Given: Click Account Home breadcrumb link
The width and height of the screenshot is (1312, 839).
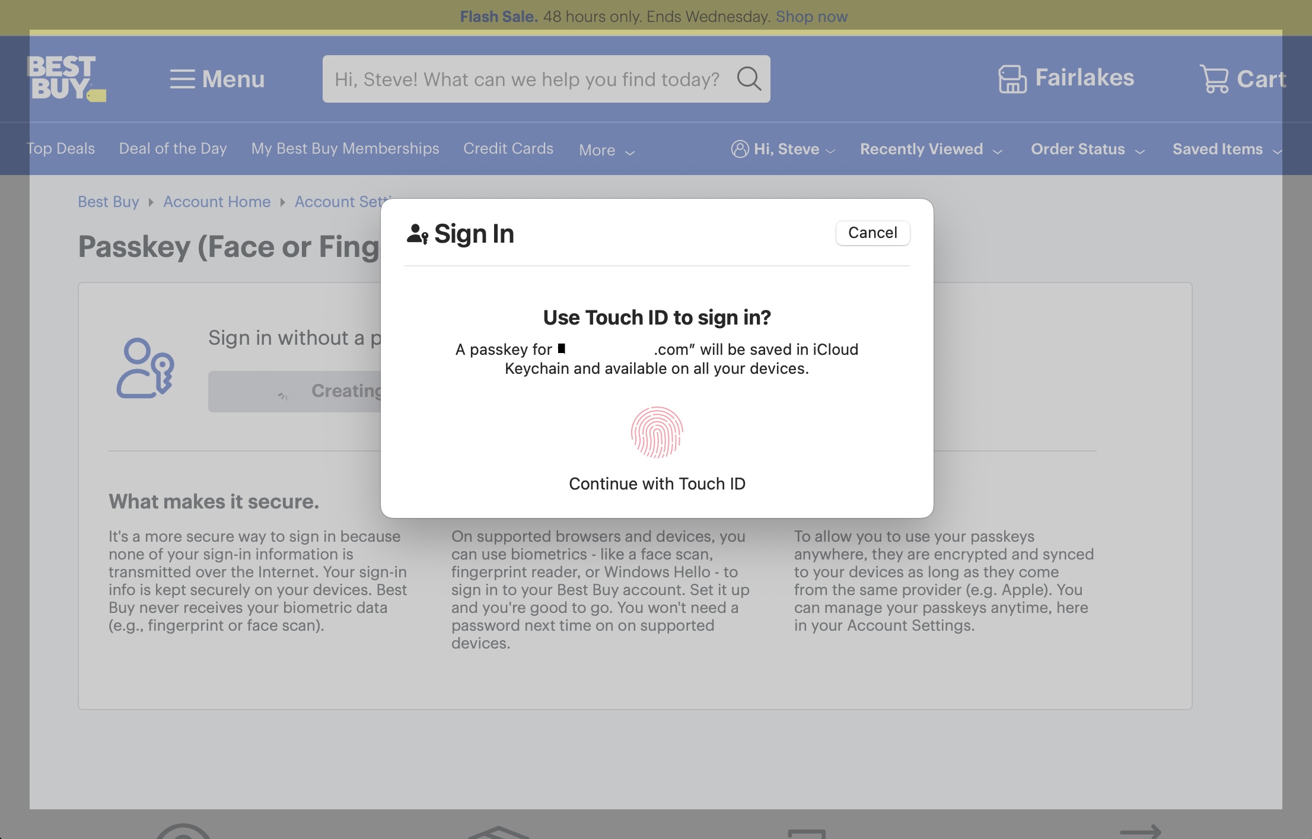Looking at the screenshot, I should click(216, 202).
